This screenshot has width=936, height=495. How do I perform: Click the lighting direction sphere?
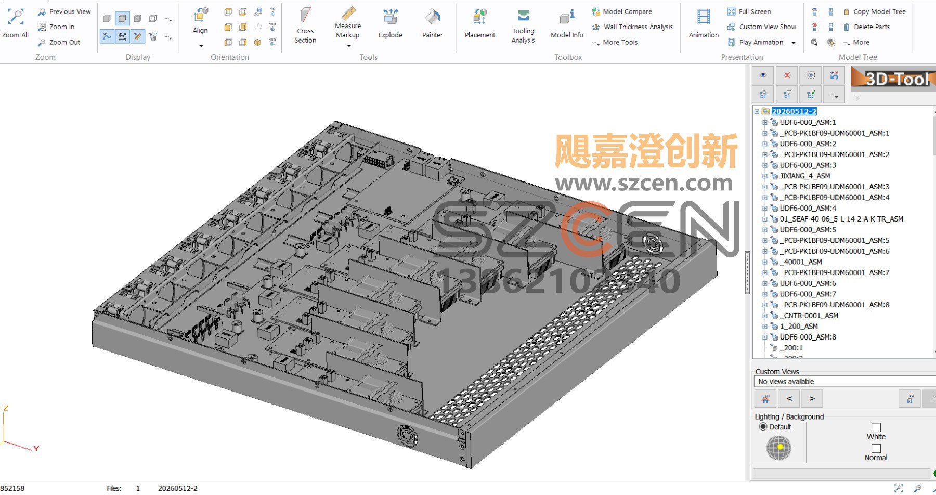(x=778, y=448)
